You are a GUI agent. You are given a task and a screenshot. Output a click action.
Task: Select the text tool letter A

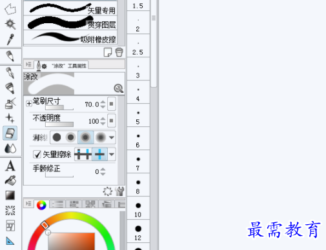[x=10, y=166]
